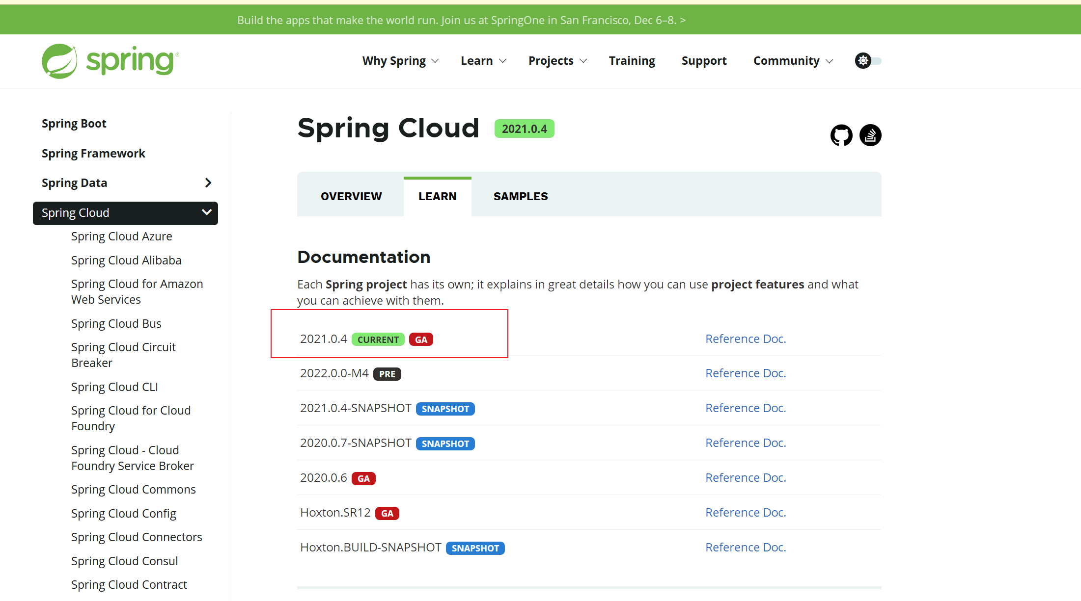Open Spring Cloud Config
The width and height of the screenshot is (1081, 601).
(x=124, y=514)
